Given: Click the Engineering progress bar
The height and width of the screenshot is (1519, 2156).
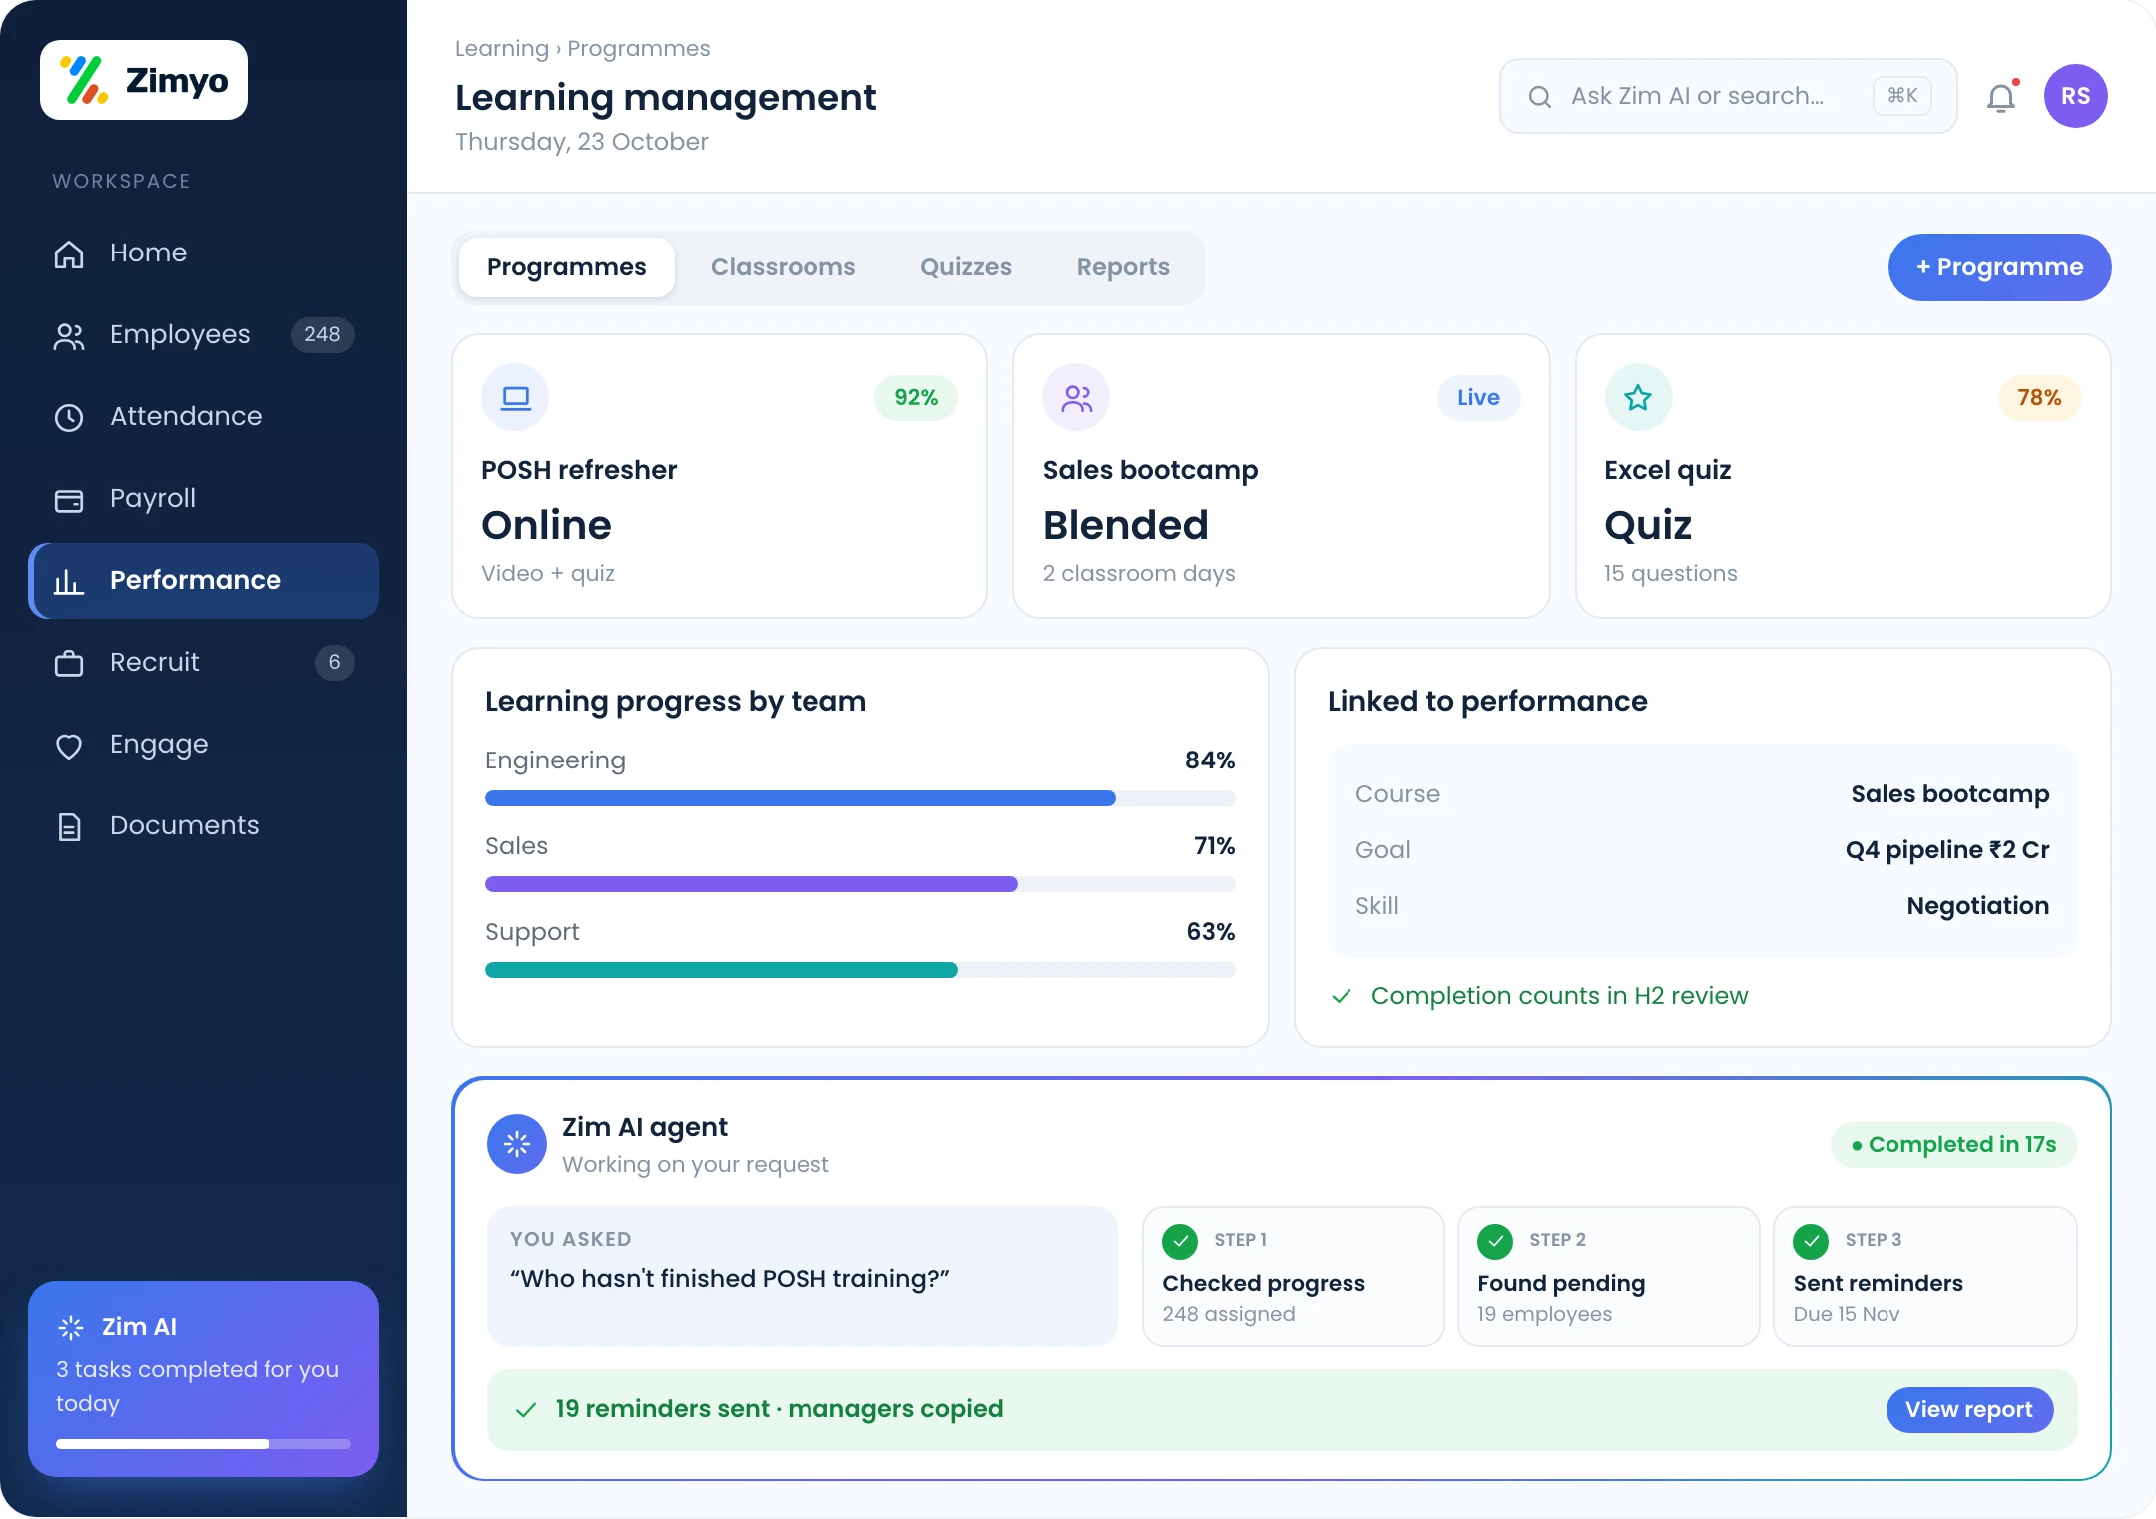Looking at the screenshot, I should pos(860,798).
